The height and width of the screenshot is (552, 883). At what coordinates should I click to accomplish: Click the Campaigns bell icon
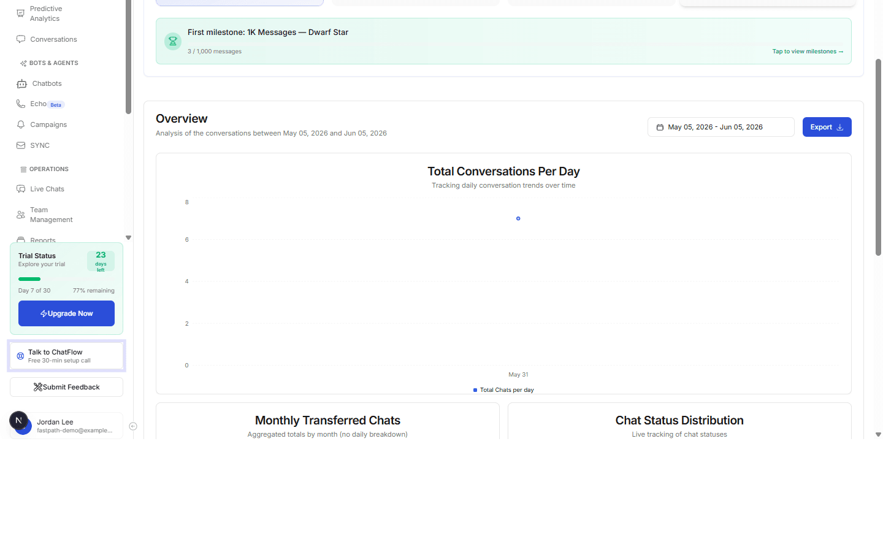21,125
